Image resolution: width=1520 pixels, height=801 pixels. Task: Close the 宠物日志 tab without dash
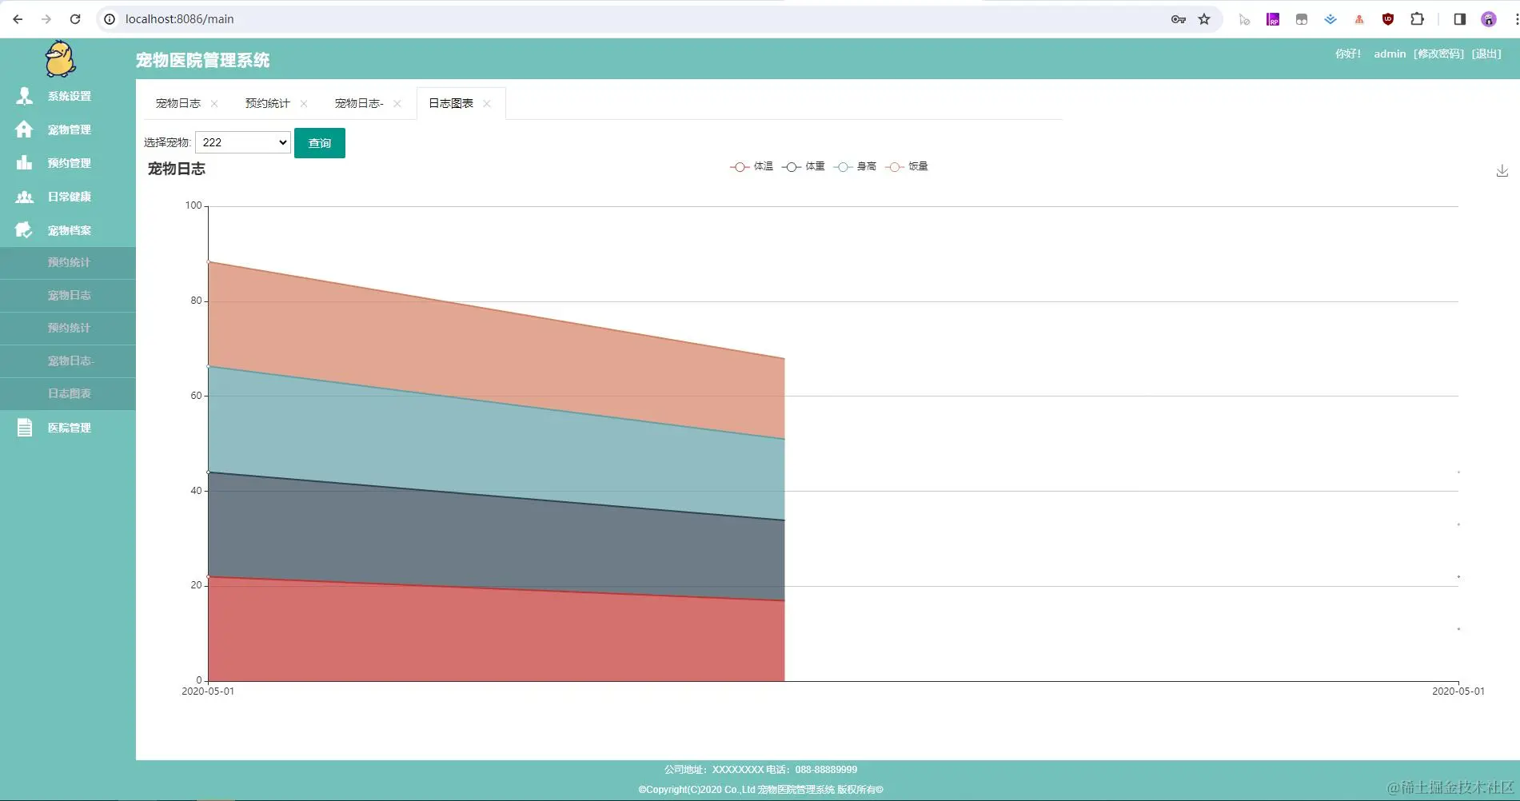tap(214, 104)
